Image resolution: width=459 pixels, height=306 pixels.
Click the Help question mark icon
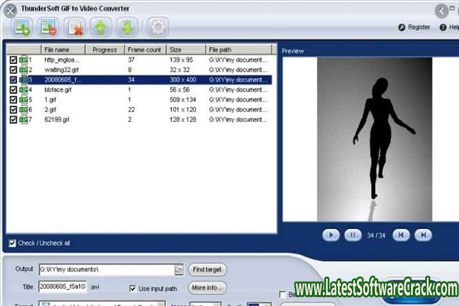(443, 27)
